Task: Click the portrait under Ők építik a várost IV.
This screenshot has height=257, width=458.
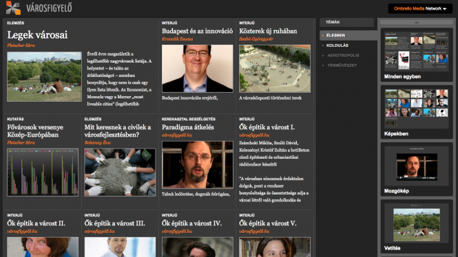Action: coord(198,247)
